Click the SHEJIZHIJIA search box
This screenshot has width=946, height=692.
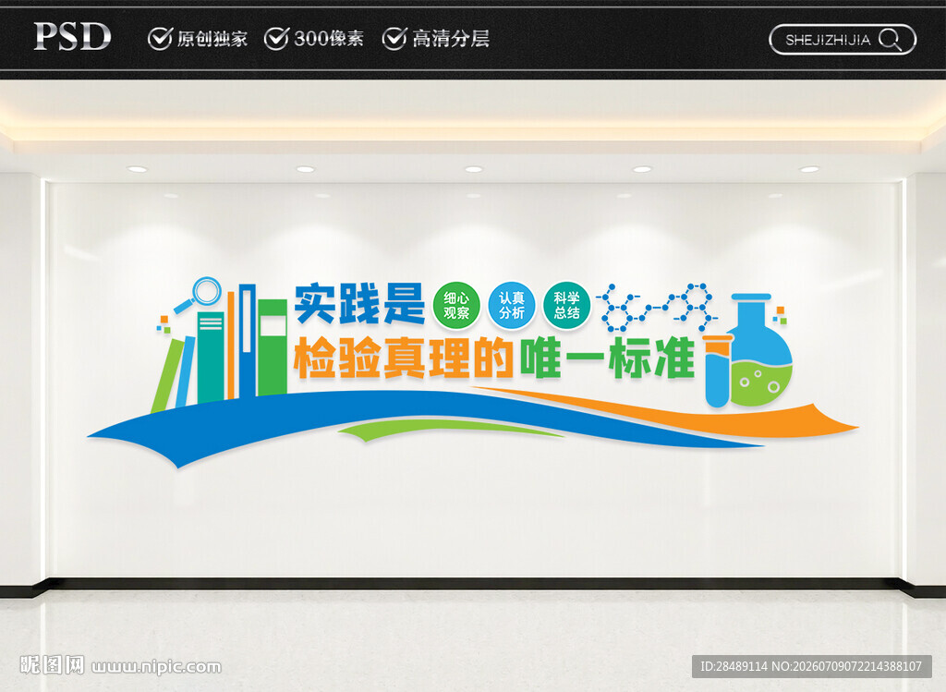pyautogui.click(x=843, y=40)
